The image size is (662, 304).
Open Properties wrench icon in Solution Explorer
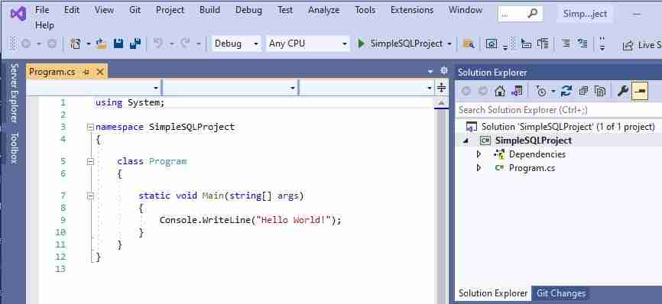pos(623,91)
